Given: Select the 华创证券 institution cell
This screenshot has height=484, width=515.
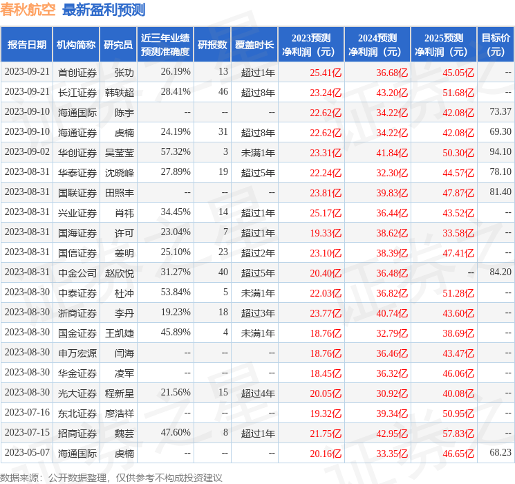Looking at the screenshot, I should 77,153.
